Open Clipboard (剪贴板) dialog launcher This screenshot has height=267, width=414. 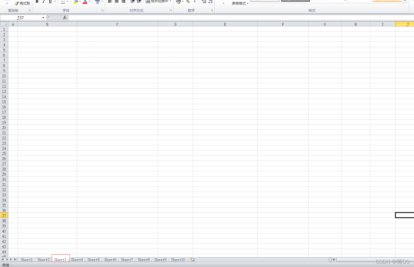[29, 10]
